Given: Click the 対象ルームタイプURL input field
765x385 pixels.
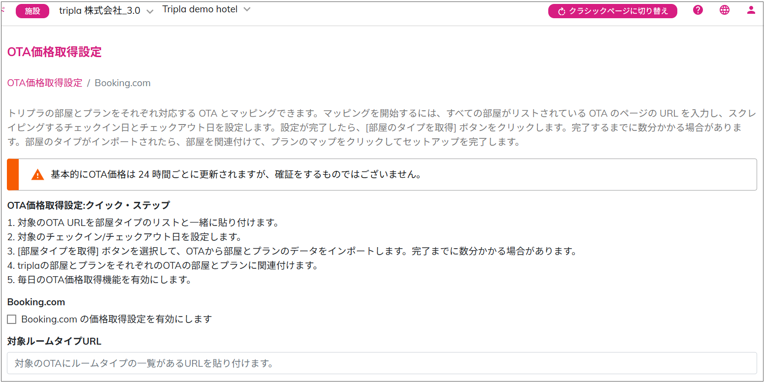Looking at the screenshot, I should point(382,363).
